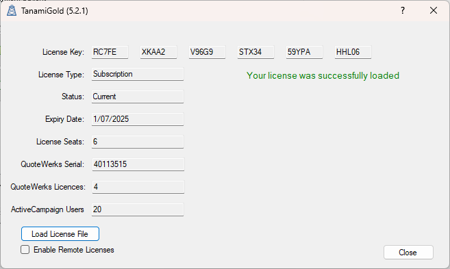The height and width of the screenshot is (269, 450).
Task: Select the XKAA2 license key field
Action: point(158,52)
